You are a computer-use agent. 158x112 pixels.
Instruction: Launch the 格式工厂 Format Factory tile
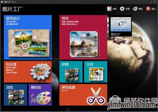(120, 26)
